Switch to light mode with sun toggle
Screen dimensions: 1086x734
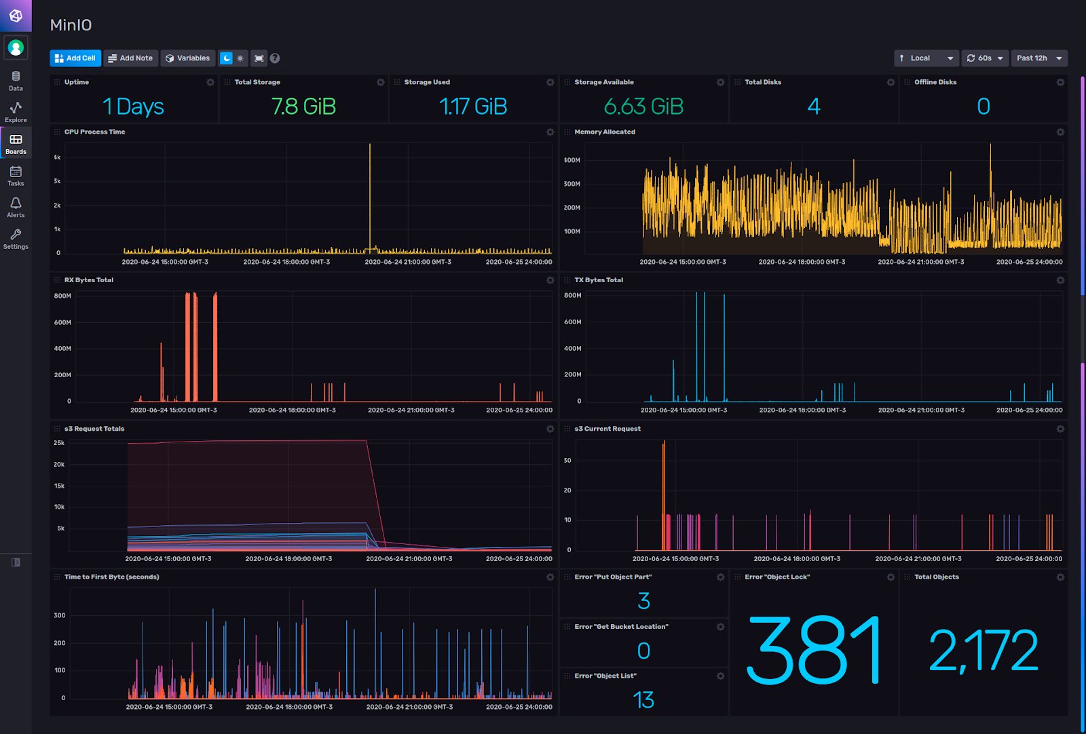[x=240, y=58]
